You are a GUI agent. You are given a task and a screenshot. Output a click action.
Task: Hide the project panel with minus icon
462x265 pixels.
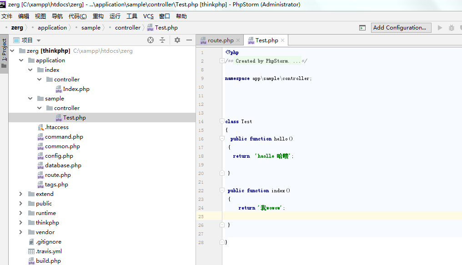[x=189, y=40]
